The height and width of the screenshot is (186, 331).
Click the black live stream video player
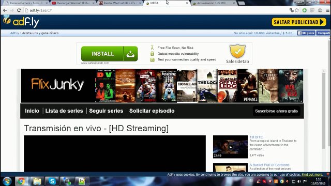[x=115, y=153]
